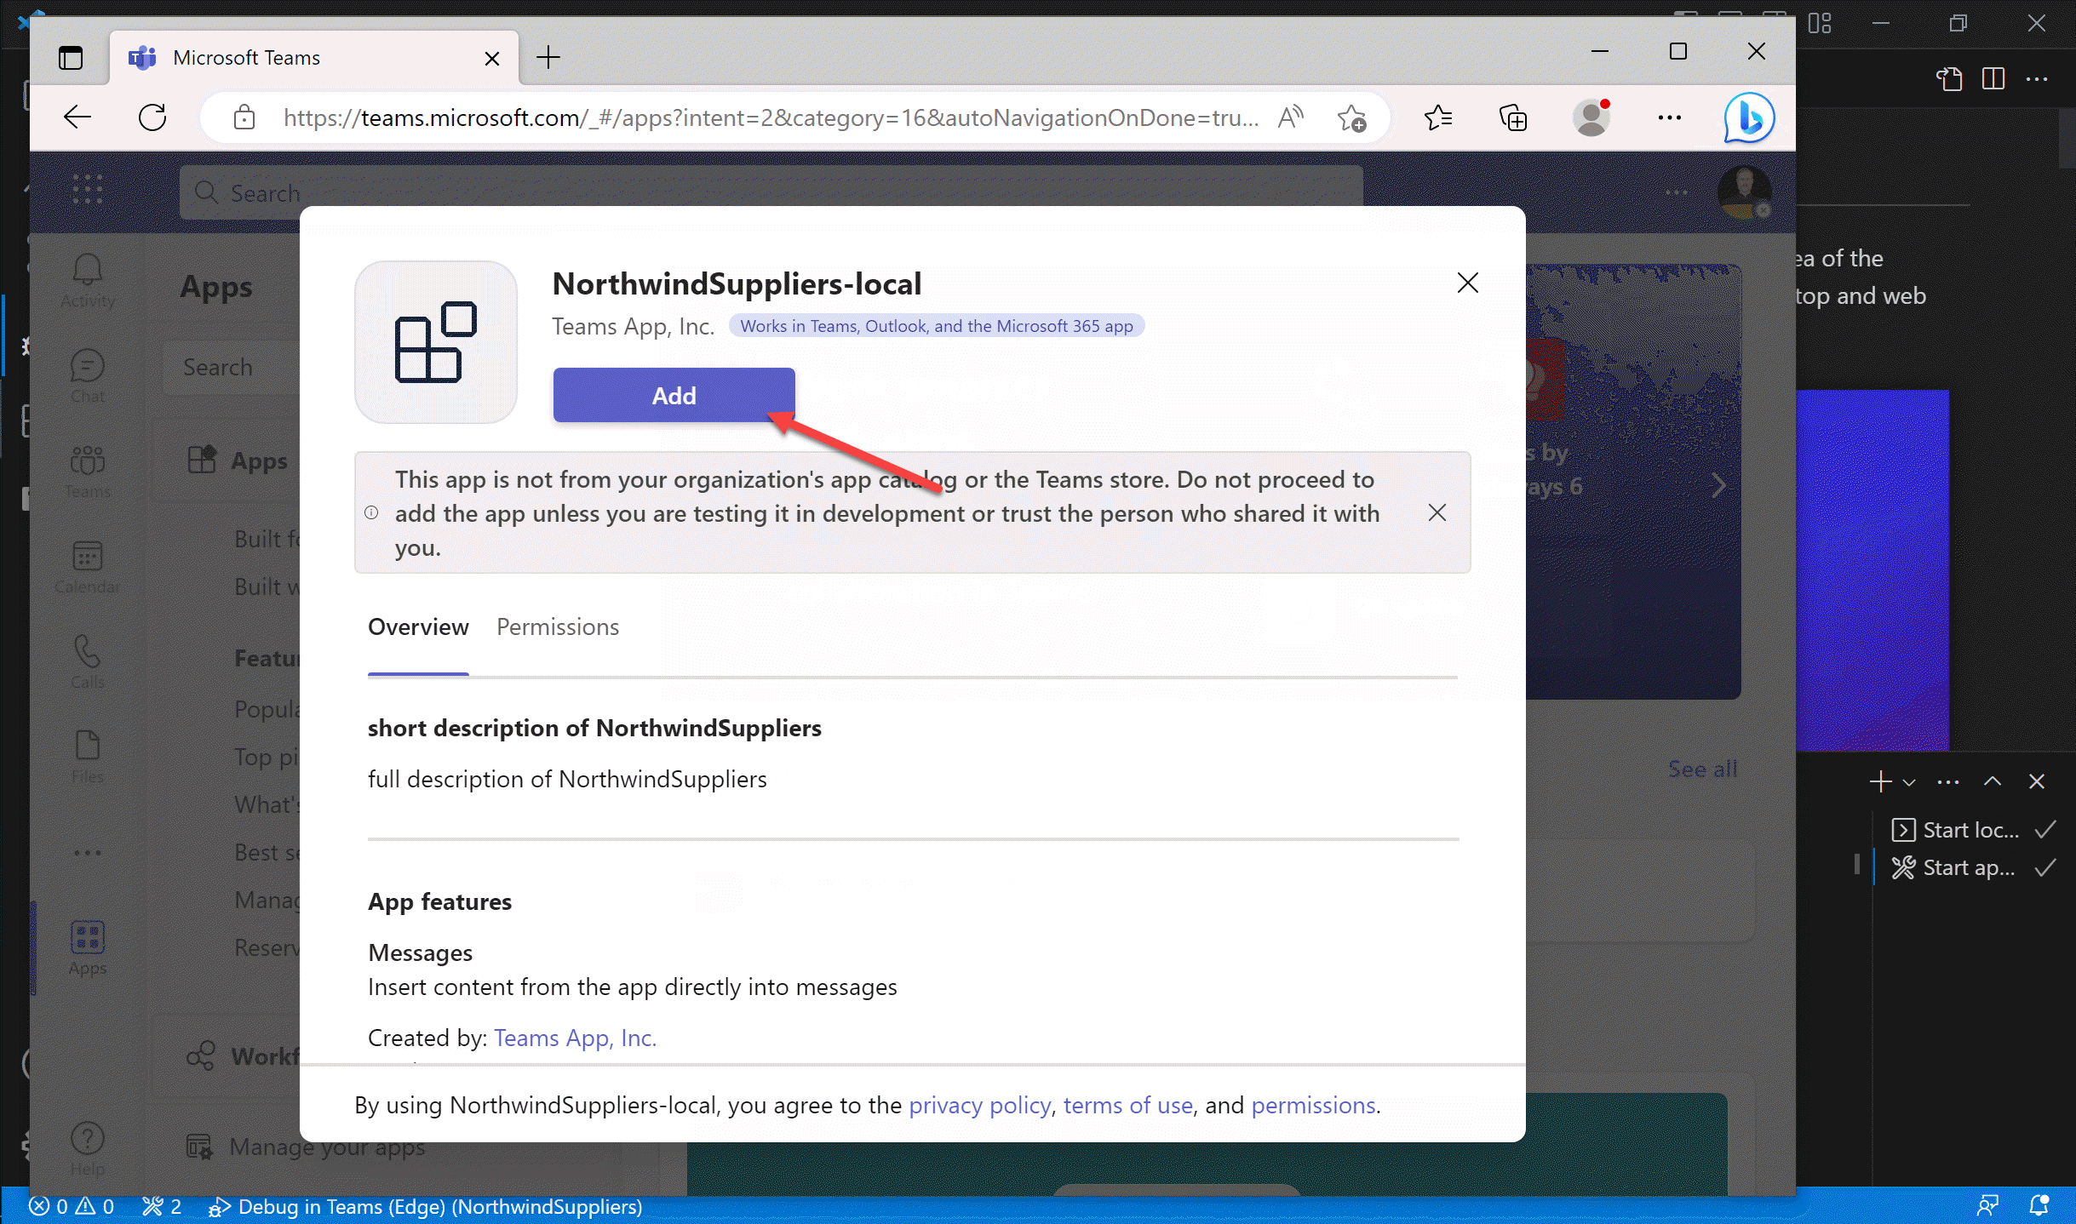This screenshot has height=1224, width=2076.
Task: Click the Add button for NorthwindSuppliers-local
Action: [x=674, y=395]
